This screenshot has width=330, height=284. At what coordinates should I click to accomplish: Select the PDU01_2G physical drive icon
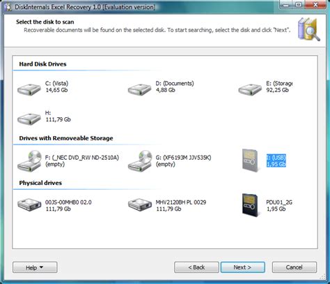pos(250,205)
